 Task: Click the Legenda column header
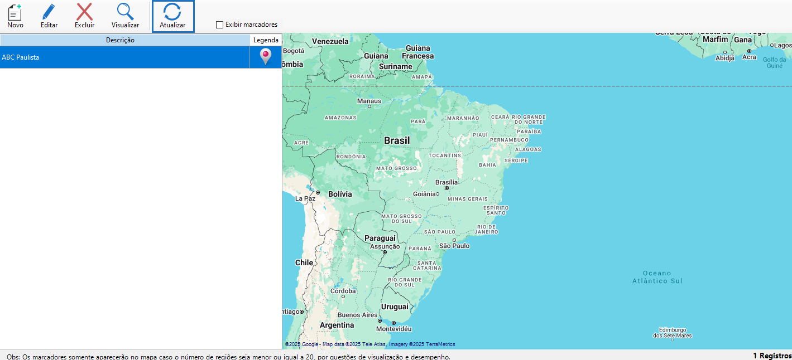(x=266, y=40)
